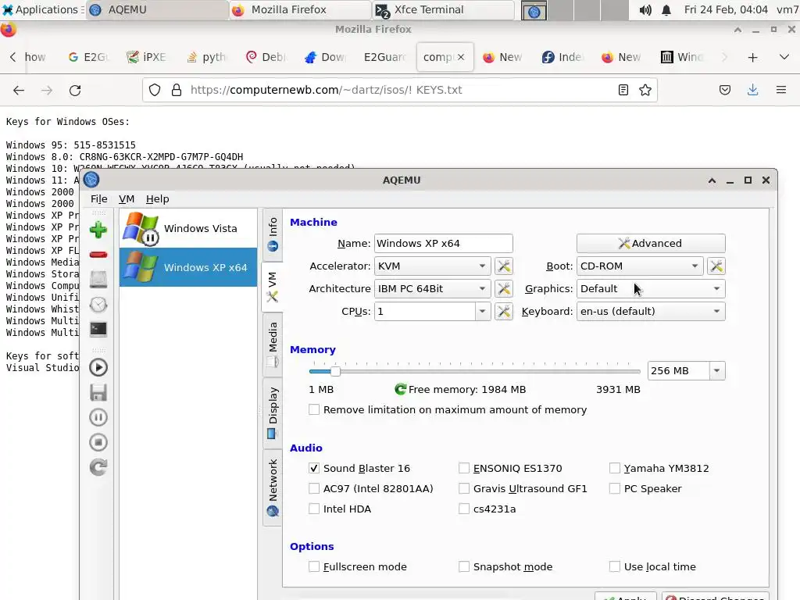The image size is (800, 600).
Task: Bookmark page with the star icon
Action: tap(645, 91)
